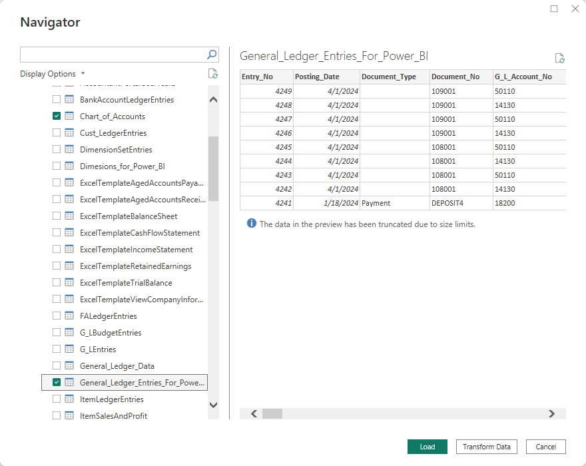Image resolution: width=586 pixels, height=466 pixels.
Task: Refresh the data preview icon
Action: (x=559, y=59)
